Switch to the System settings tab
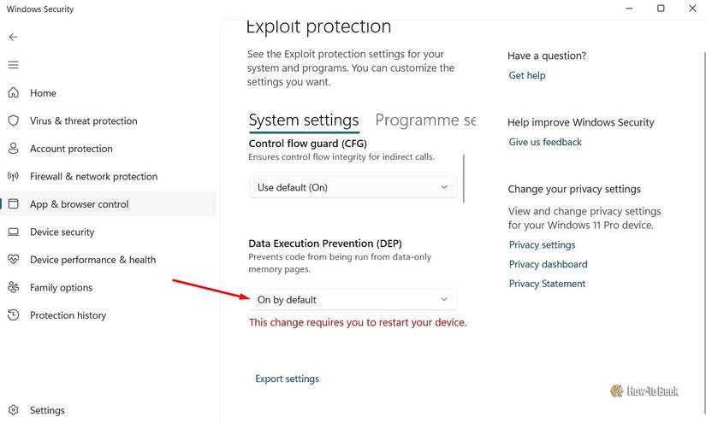 click(304, 120)
